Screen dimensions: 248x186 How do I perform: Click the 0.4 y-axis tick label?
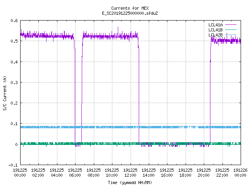[x=14, y=62]
